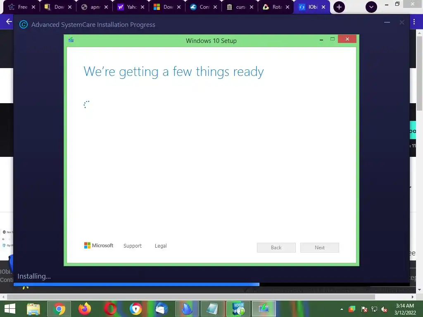Image resolution: width=423 pixels, height=317 pixels.
Task: Close the Free browser tab
Action: tap(33, 7)
